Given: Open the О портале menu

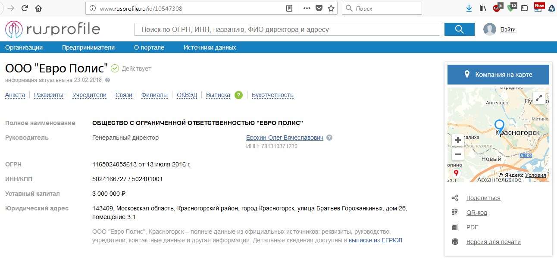Looking at the screenshot, I should click(x=149, y=47).
